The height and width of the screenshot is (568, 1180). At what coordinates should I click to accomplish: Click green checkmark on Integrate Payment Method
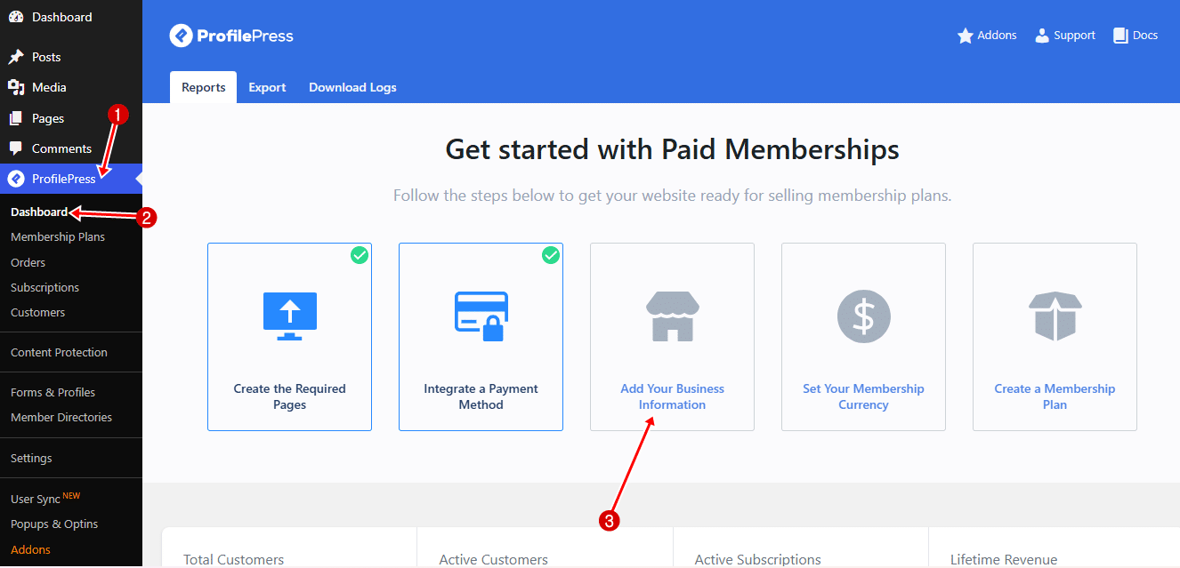[551, 256]
